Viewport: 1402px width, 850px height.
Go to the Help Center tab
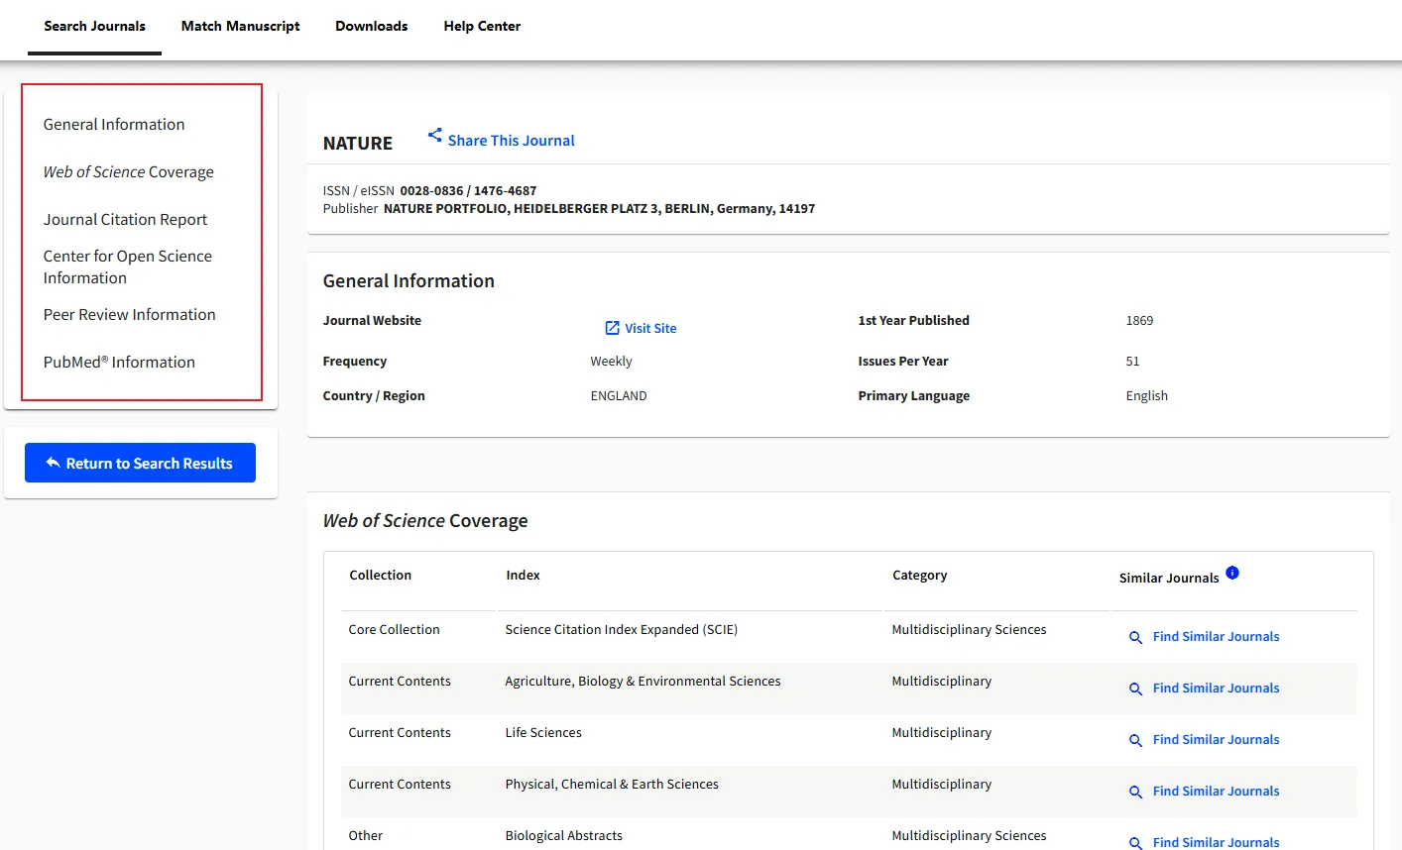click(482, 26)
